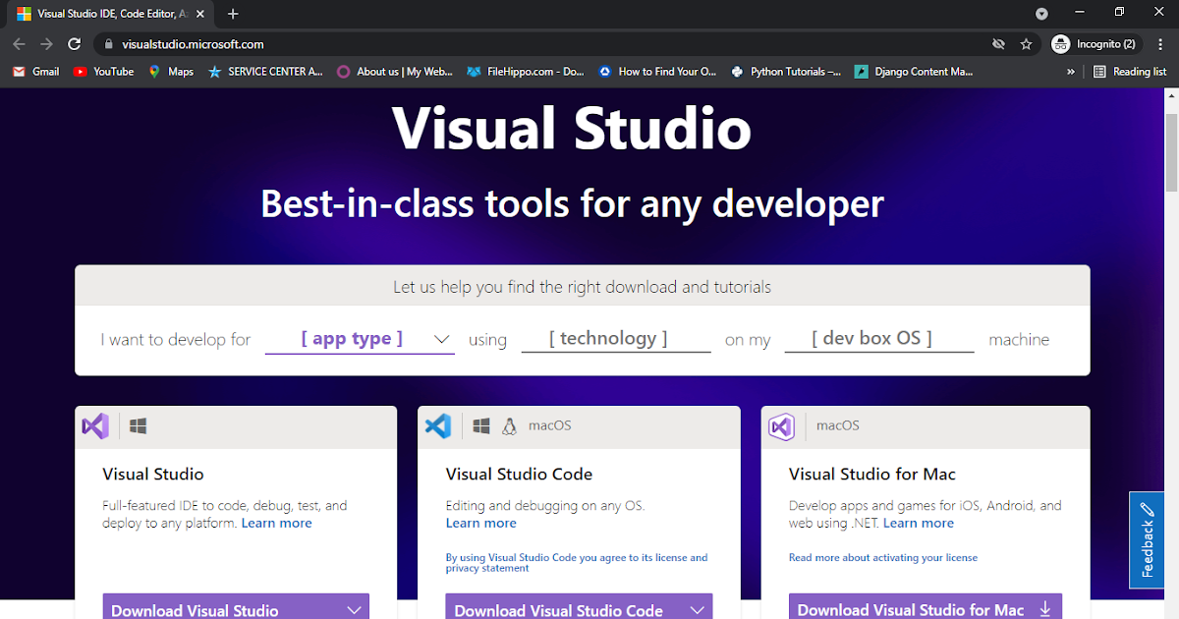Click the Visual Studio logo on the first card
1179x619 pixels.
(x=94, y=425)
